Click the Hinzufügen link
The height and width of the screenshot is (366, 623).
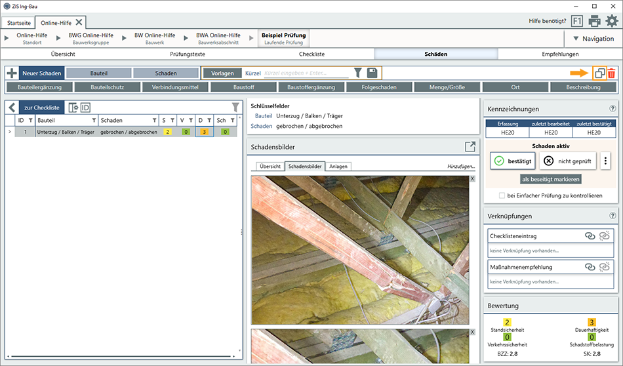click(x=461, y=167)
